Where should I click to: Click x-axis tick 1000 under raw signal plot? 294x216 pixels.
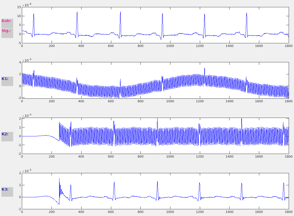[x=170, y=46]
